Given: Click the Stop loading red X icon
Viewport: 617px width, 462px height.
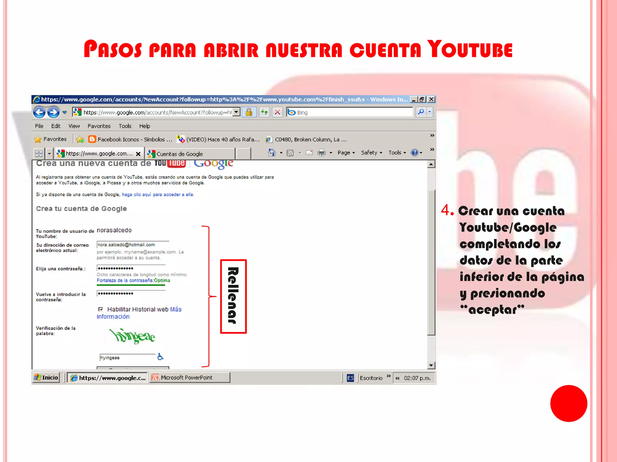Looking at the screenshot, I should (277, 112).
